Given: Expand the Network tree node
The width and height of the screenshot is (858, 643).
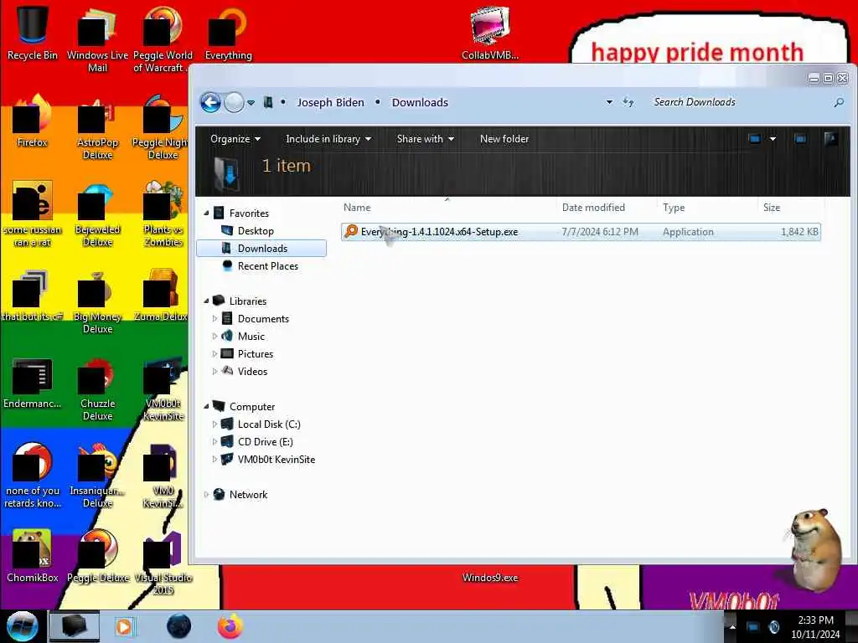Looking at the screenshot, I should pyautogui.click(x=206, y=495).
